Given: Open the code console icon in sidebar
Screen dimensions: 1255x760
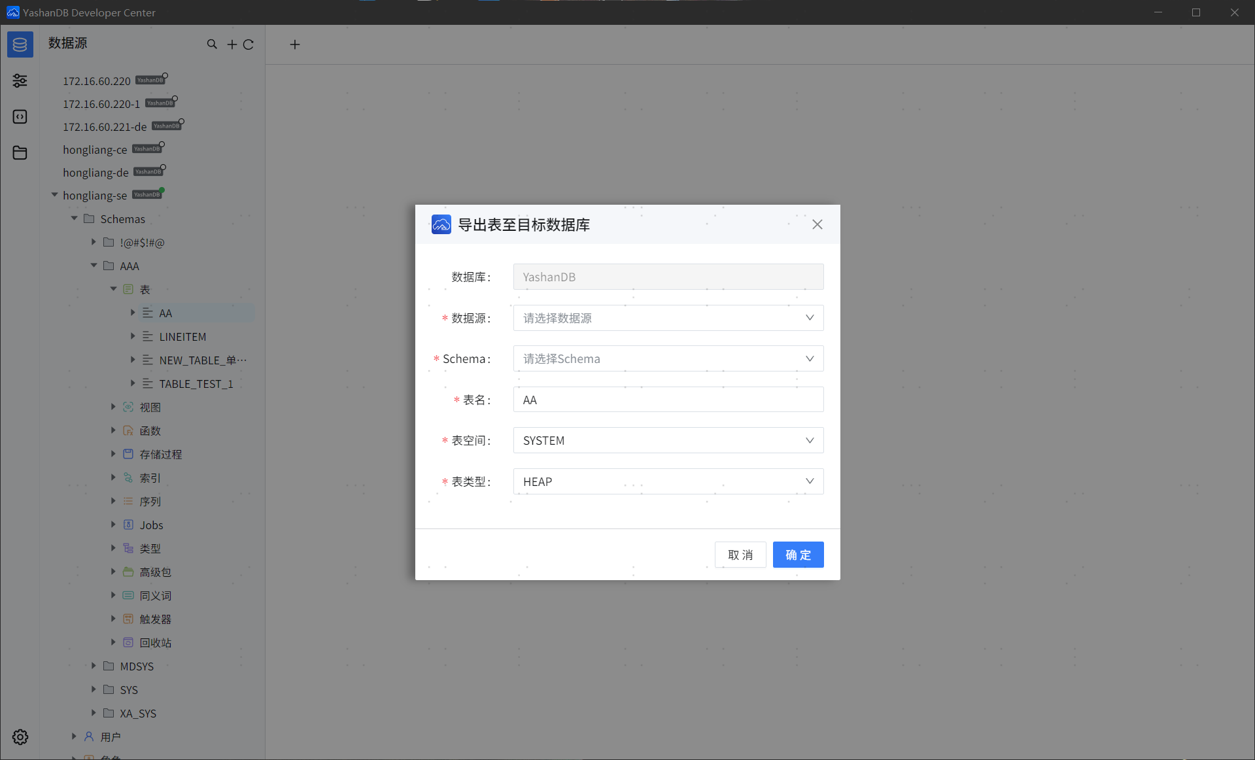Looking at the screenshot, I should 20,116.
